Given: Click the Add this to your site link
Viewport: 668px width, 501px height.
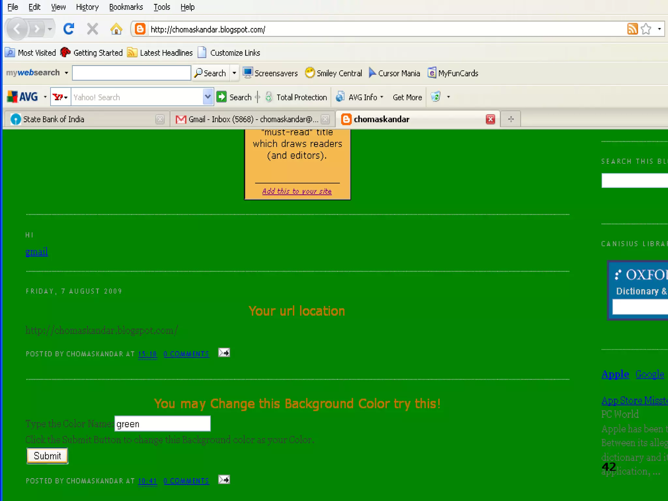Looking at the screenshot, I should [x=297, y=191].
